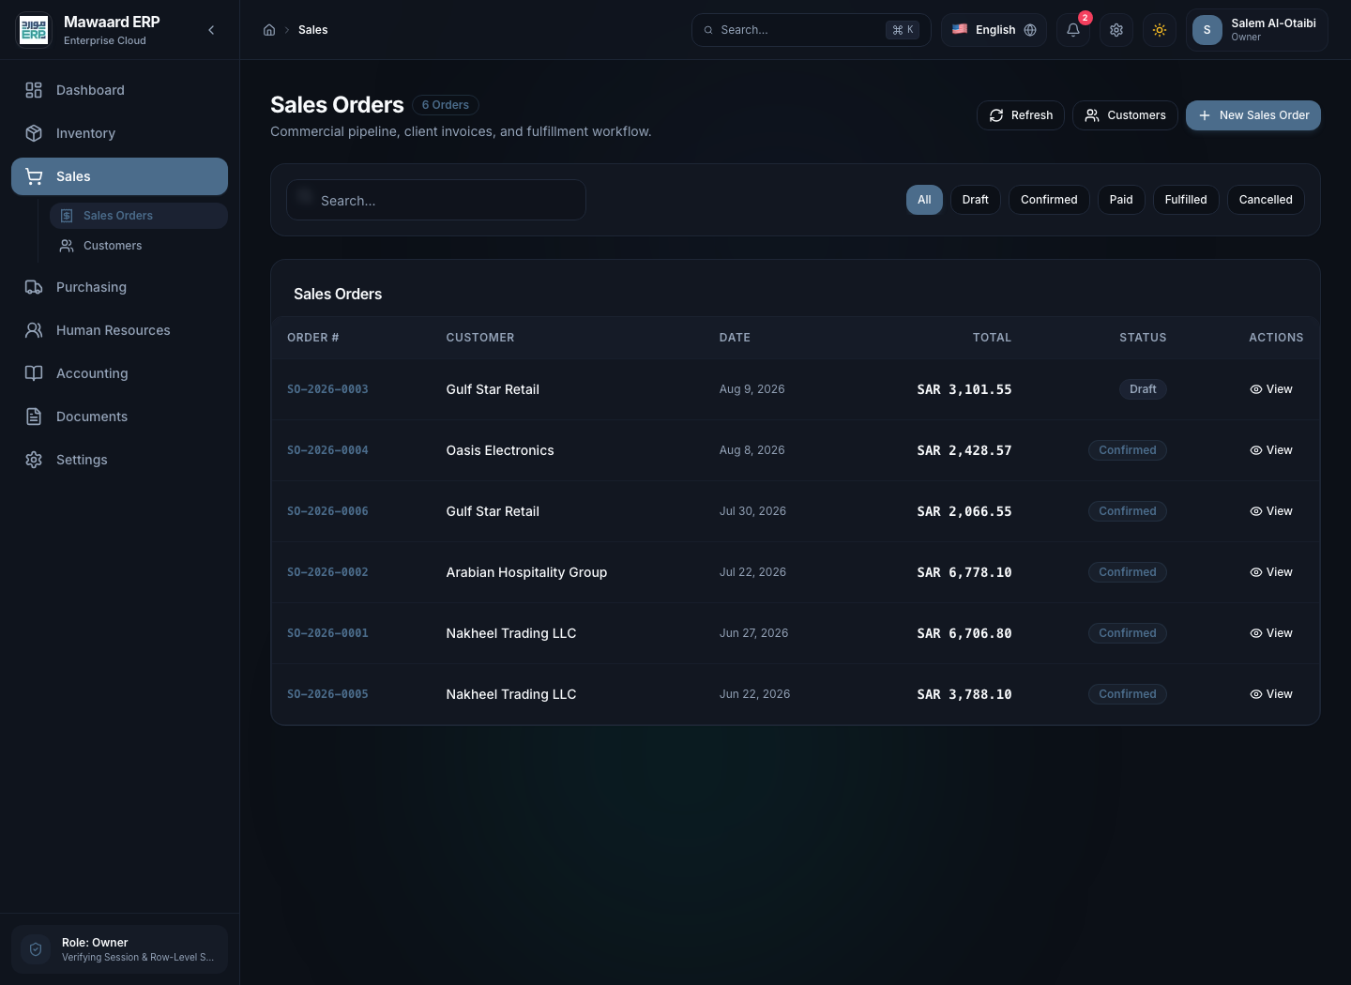
Task: Open the Customers button near Refresh
Action: pos(1125,115)
